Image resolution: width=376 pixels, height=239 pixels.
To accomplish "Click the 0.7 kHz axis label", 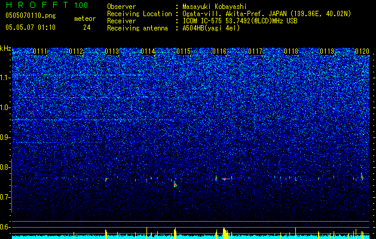I will (5, 197).
